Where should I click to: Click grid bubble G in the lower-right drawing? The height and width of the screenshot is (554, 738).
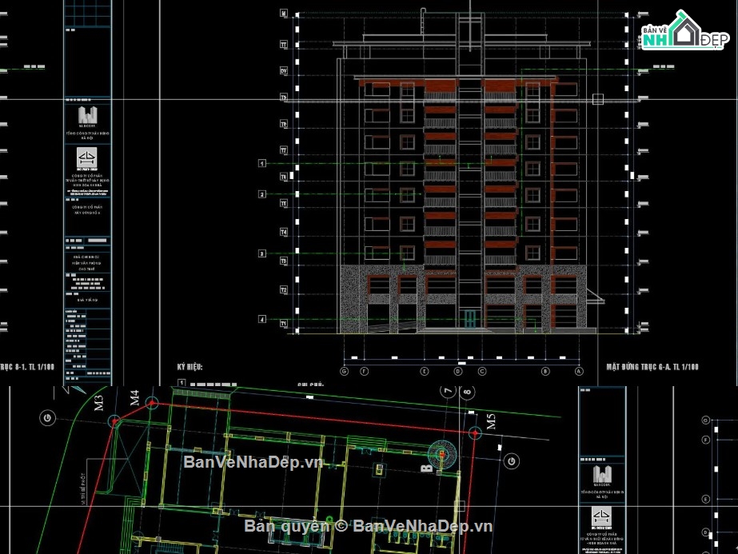[x=705, y=420]
